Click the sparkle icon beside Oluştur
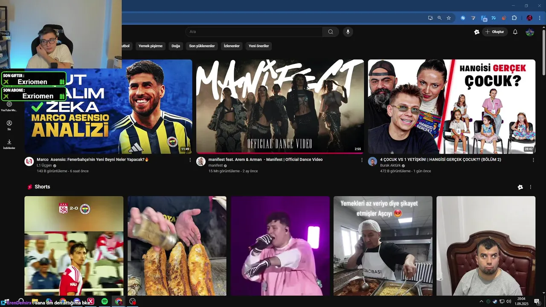546x307 pixels. point(477,32)
